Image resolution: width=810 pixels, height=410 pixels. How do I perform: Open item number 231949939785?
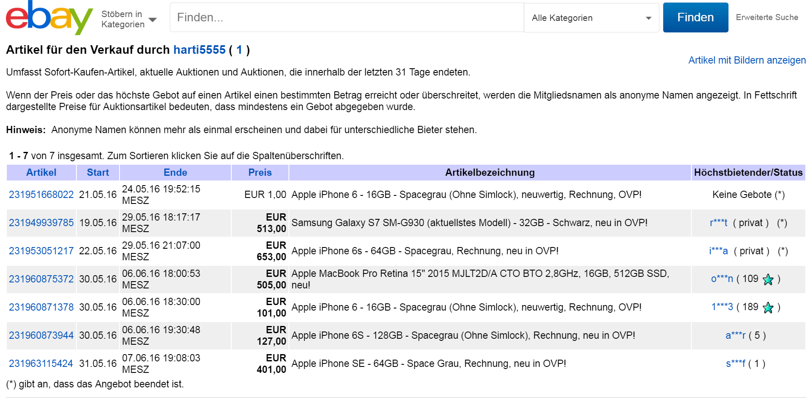41,223
